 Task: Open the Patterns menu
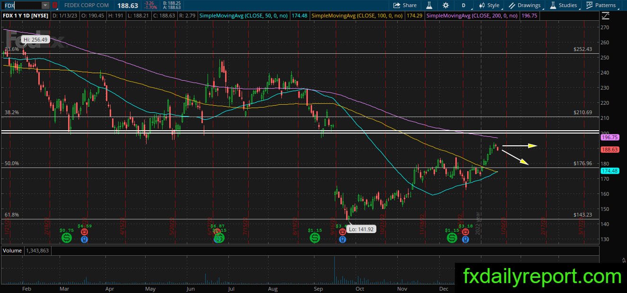tap(601, 5)
